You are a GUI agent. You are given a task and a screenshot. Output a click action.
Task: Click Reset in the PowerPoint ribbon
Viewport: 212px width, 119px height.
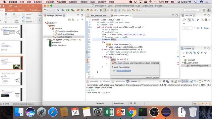pyautogui.click(x=27, y=18)
